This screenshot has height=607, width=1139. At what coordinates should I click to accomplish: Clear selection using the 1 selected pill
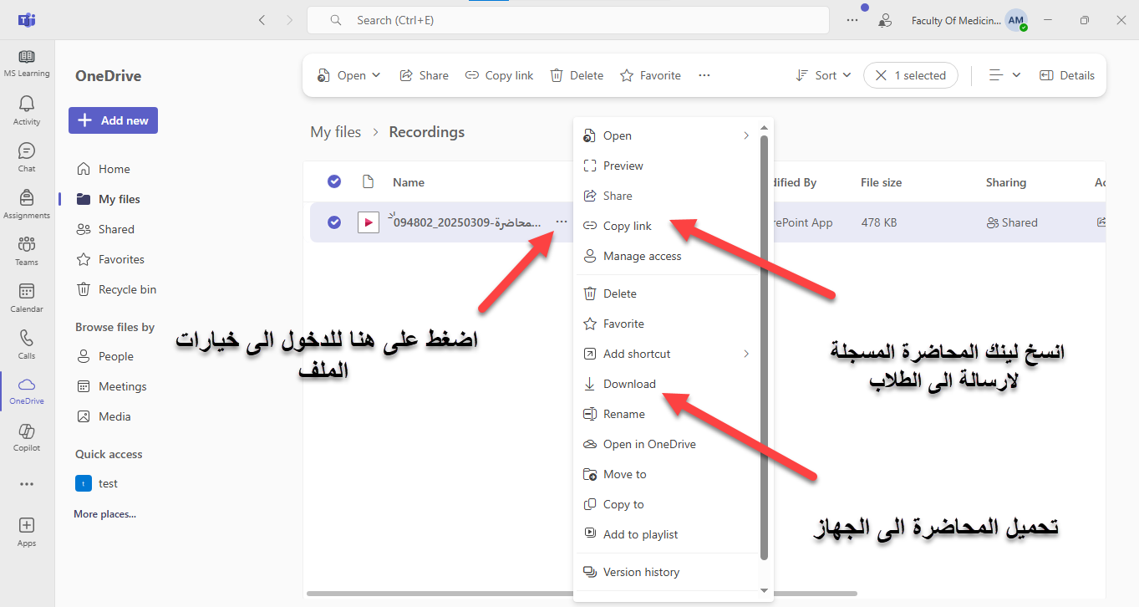coord(881,75)
